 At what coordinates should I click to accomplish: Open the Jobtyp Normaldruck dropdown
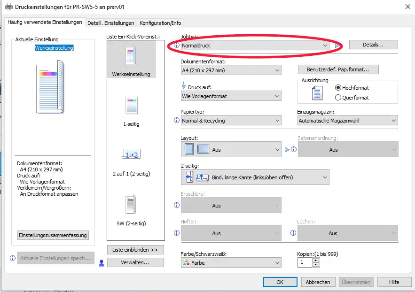pyautogui.click(x=255, y=46)
